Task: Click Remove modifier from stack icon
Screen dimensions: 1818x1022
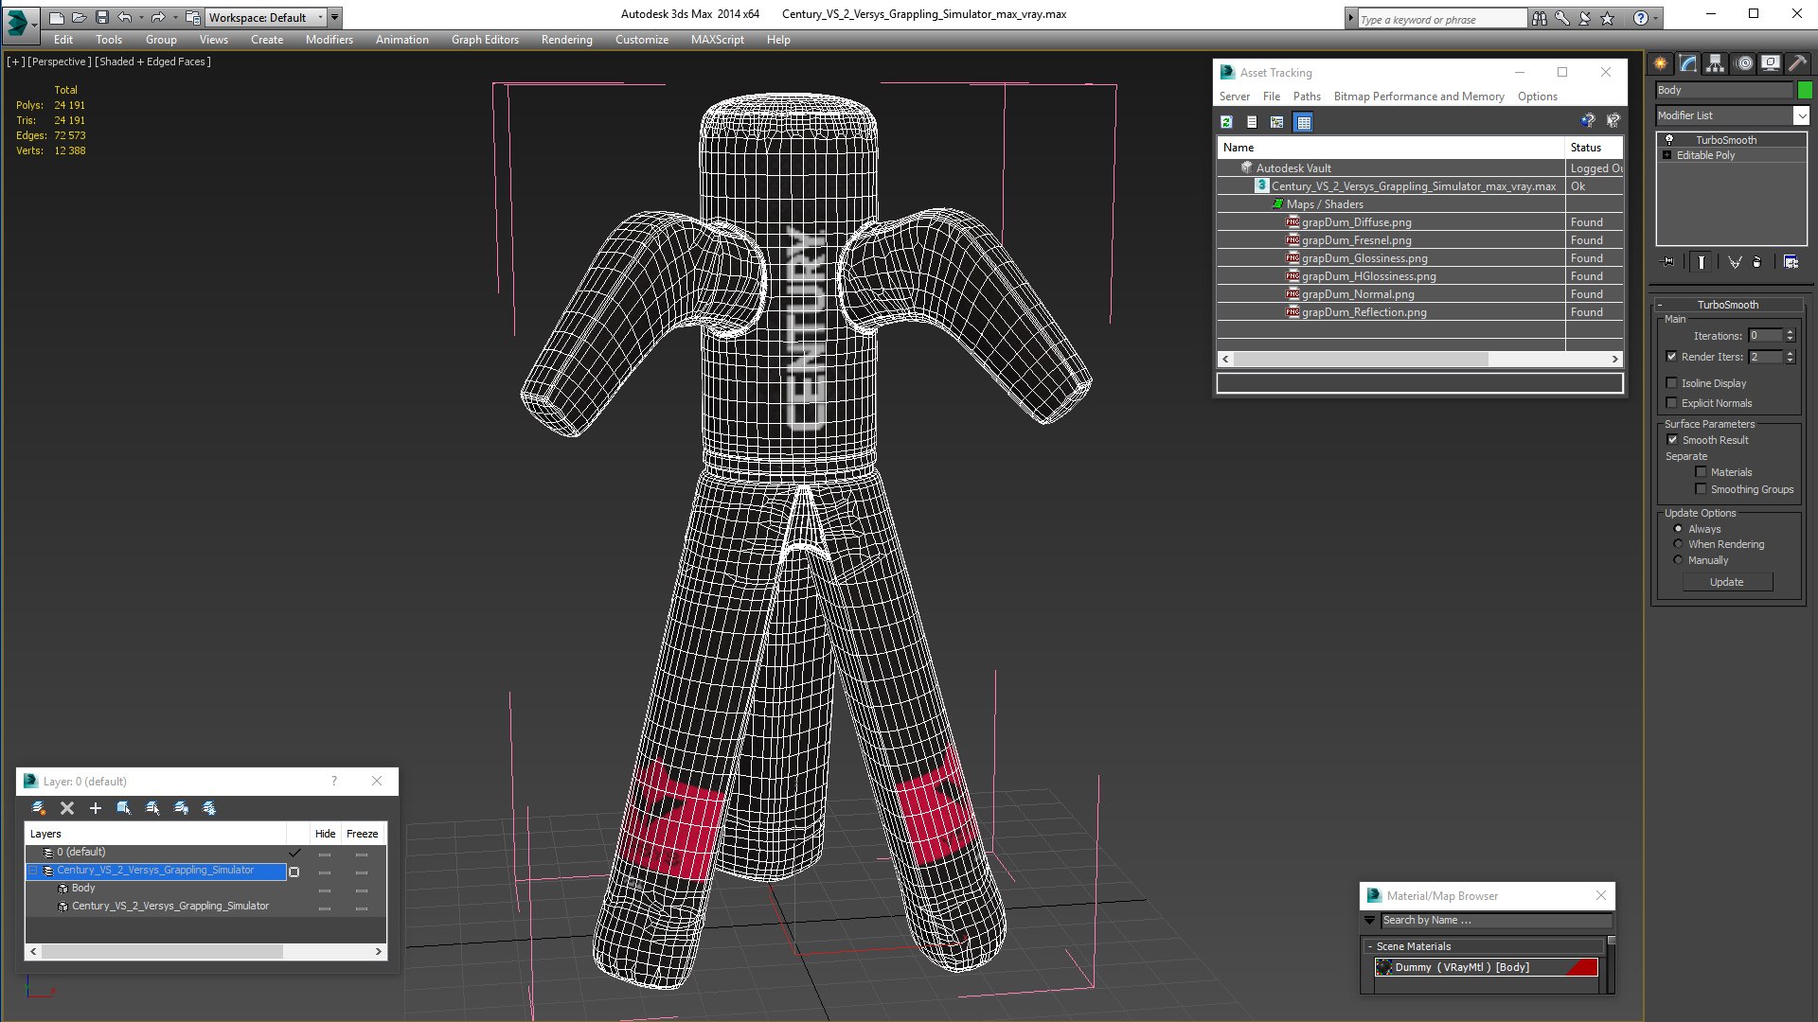Action: [x=1757, y=262]
